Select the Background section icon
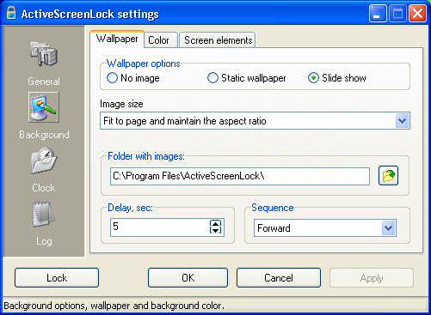This screenshot has height=315, width=431. point(44,107)
